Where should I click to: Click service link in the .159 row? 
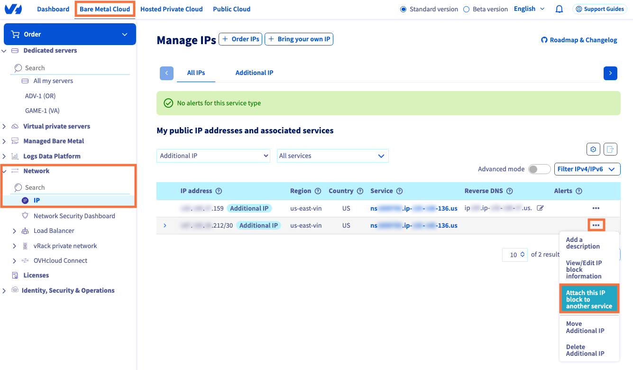pos(414,208)
